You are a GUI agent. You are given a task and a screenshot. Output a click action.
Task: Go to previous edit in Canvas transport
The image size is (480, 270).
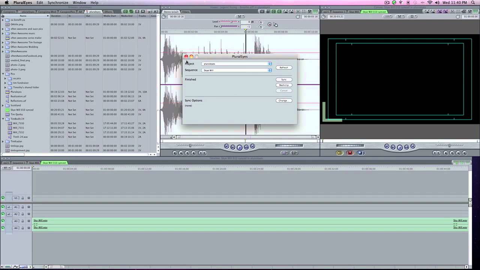click(x=387, y=147)
